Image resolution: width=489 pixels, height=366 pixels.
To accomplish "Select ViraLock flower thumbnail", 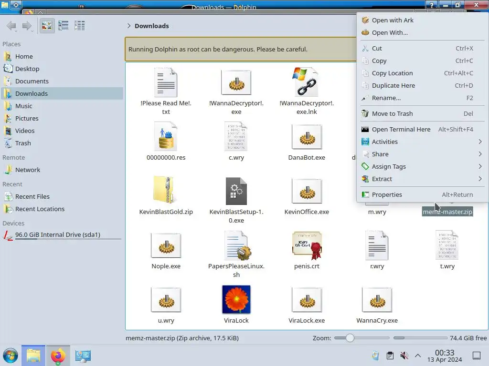I will coord(236,299).
